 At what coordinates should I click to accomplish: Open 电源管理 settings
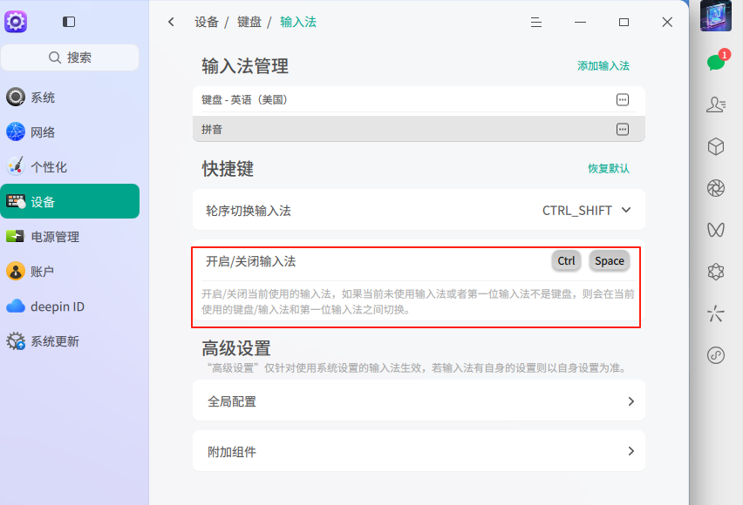[x=70, y=237]
